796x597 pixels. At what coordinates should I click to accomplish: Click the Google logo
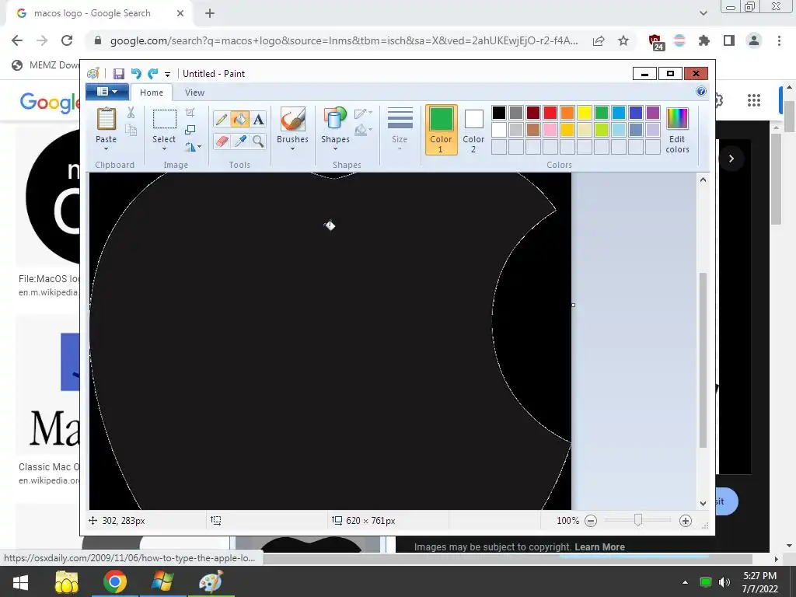(x=50, y=102)
